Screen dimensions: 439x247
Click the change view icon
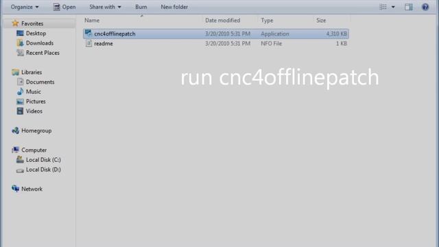coord(383,7)
